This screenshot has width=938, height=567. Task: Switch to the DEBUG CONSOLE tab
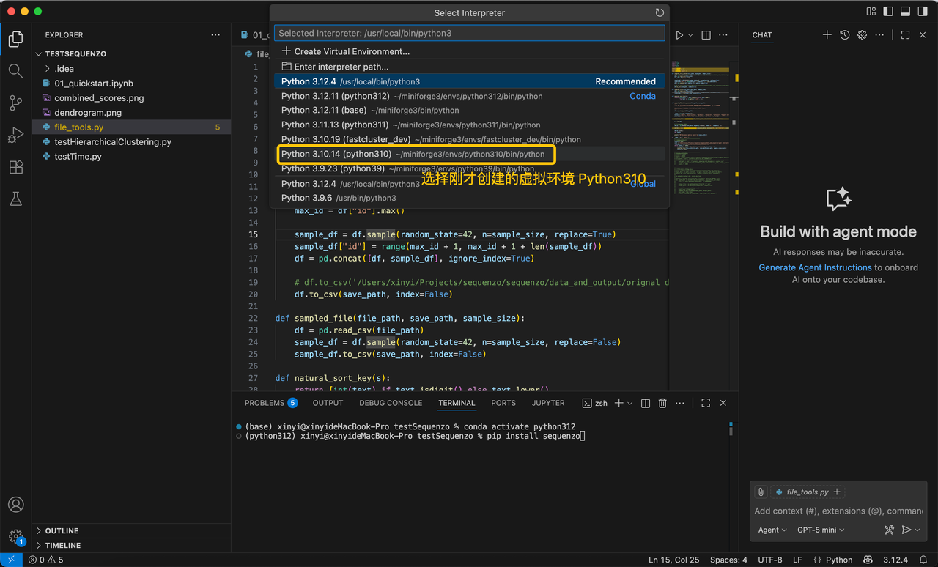[391, 403]
